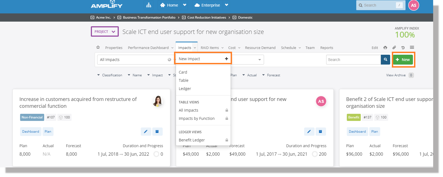Archive the Non-Financial impact card #107
443x177 pixels.
[x=157, y=132]
